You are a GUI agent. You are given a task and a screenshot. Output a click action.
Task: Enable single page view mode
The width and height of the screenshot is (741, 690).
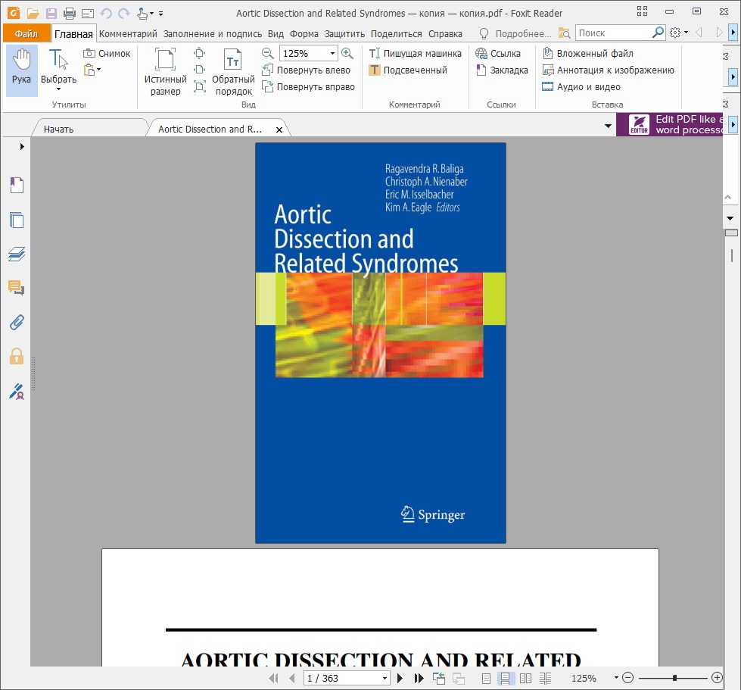click(486, 678)
